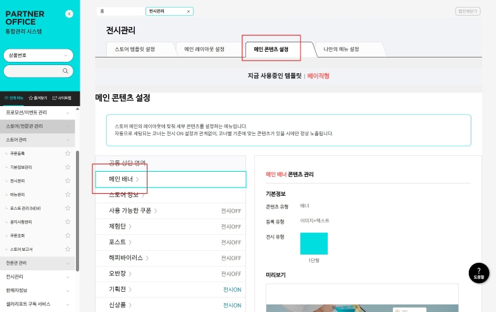This screenshot has height=312, width=496.
Task: Close the 전시관리 page tab
Action: [188, 11]
